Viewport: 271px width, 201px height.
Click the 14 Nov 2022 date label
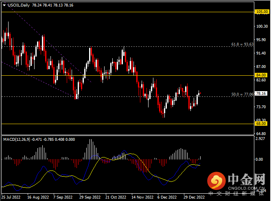(141, 197)
